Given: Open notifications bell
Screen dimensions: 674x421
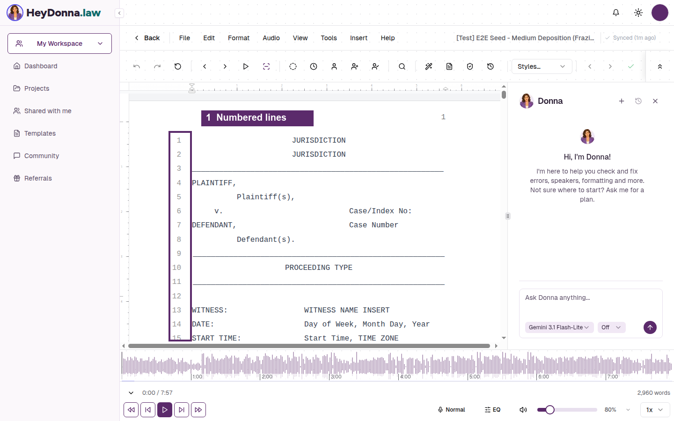Looking at the screenshot, I should [x=616, y=13].
